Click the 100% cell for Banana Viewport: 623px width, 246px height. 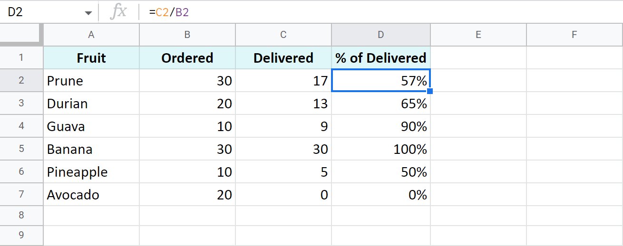[x=380, y=149]
